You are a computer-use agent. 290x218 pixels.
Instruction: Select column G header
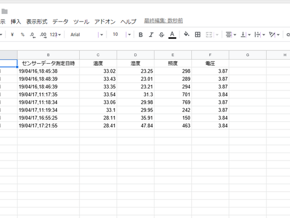(247, 55)
